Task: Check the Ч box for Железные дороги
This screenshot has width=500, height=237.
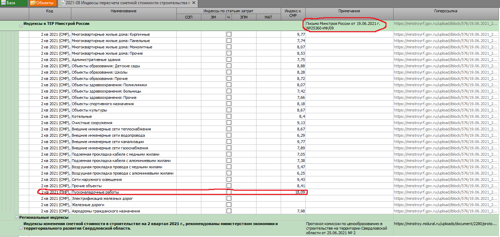Action: pyautogui.click(x=229, y=205)
